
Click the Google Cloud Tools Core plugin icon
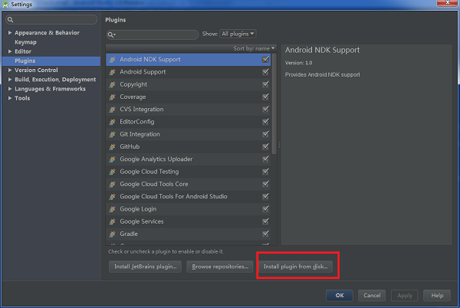113,184
